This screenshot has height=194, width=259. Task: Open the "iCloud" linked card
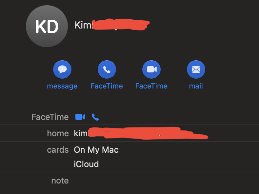click(86, 164)
